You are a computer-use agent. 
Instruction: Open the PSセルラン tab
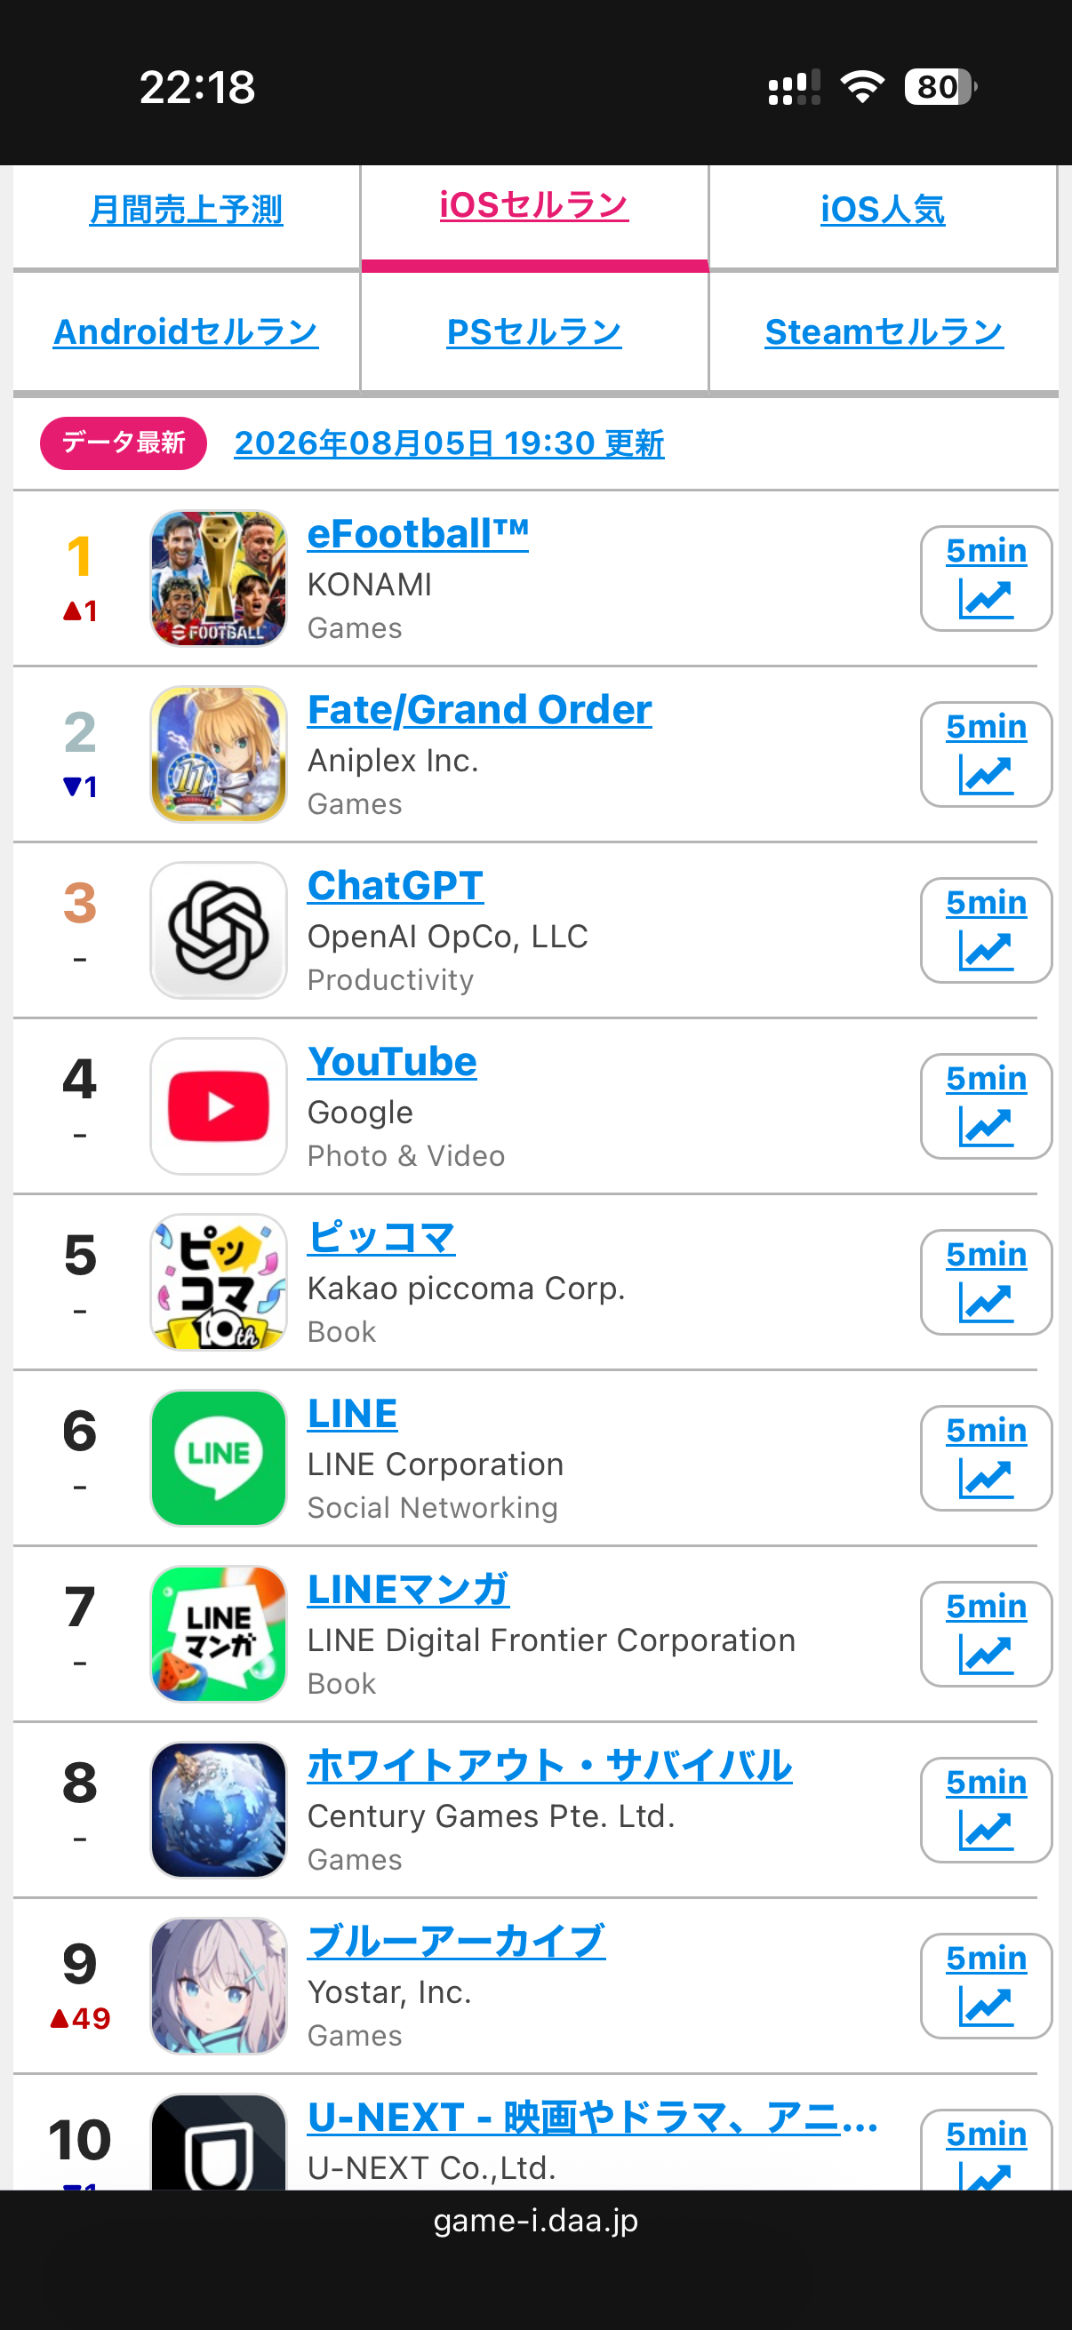[533, 332]
